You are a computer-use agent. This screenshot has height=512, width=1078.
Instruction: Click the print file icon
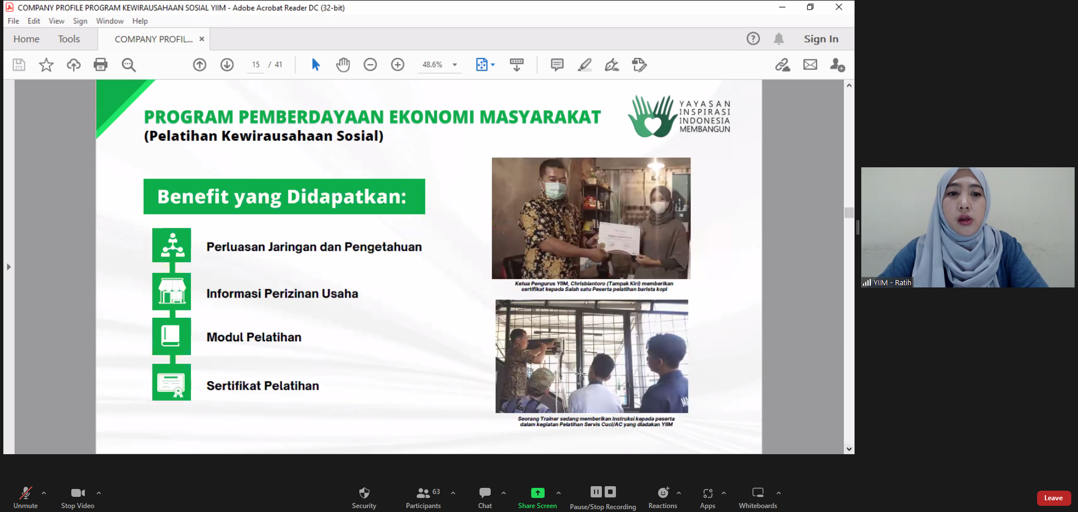pos(101,65)
